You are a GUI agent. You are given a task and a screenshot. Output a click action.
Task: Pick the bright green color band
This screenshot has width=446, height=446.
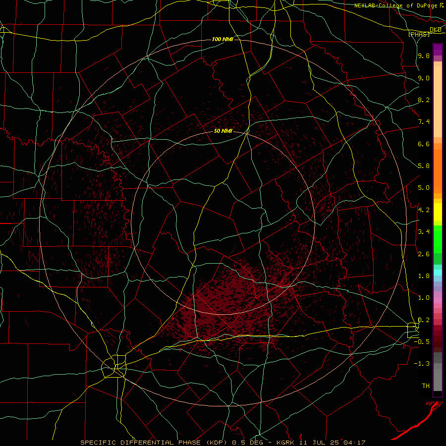[x=438, y=239]
